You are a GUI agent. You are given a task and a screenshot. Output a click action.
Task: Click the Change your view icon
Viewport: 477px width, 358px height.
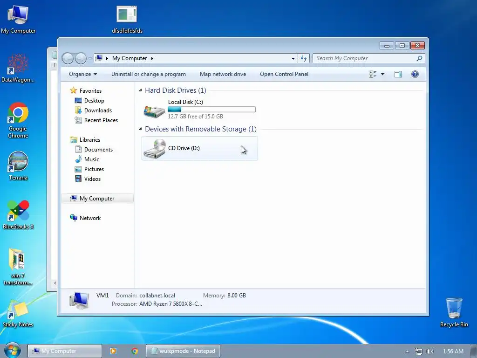click(x=373, y=74)
